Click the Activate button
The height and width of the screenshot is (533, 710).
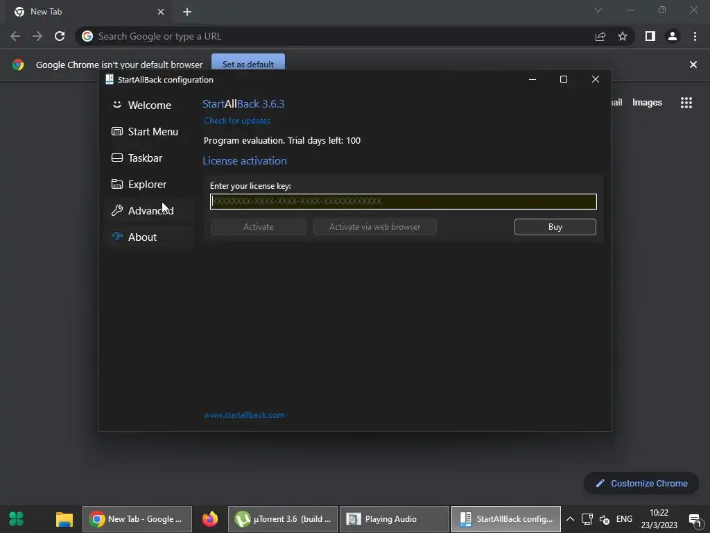coord(258,227)
